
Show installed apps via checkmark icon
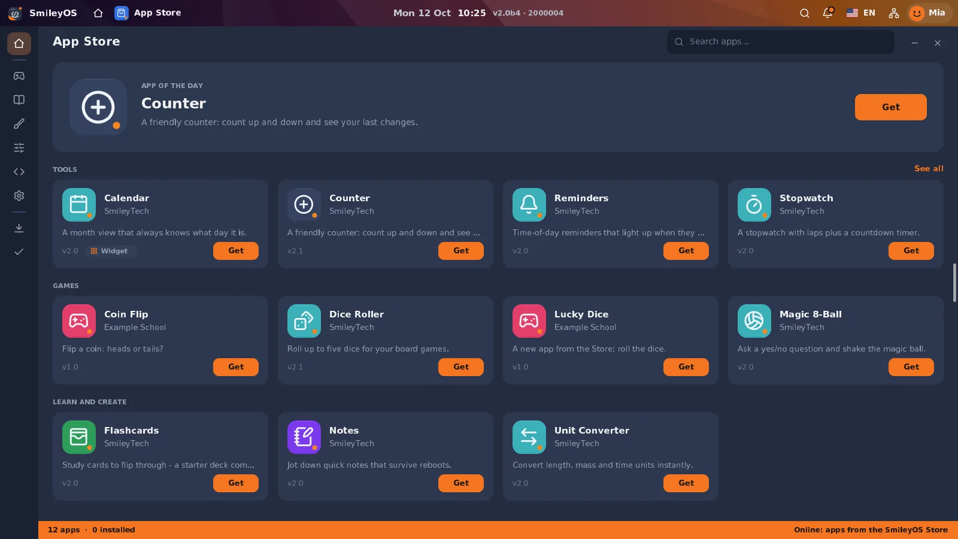click(x=19, y=252)
